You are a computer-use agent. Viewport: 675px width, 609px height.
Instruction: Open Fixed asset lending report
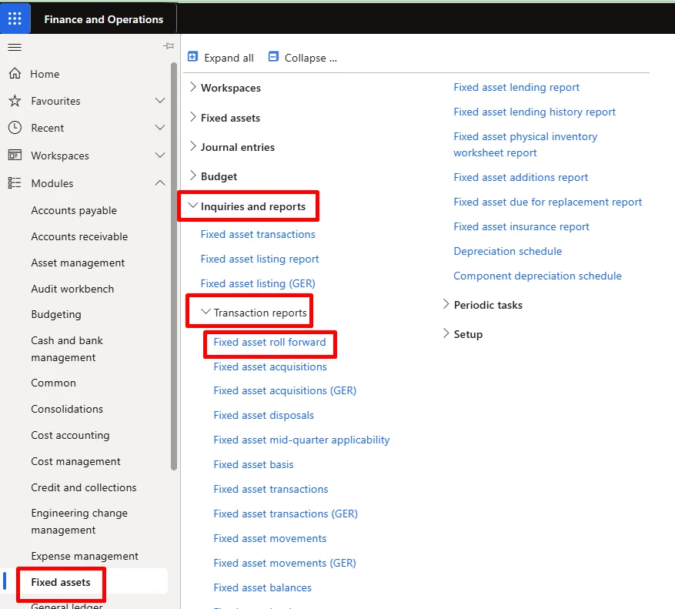516,87
